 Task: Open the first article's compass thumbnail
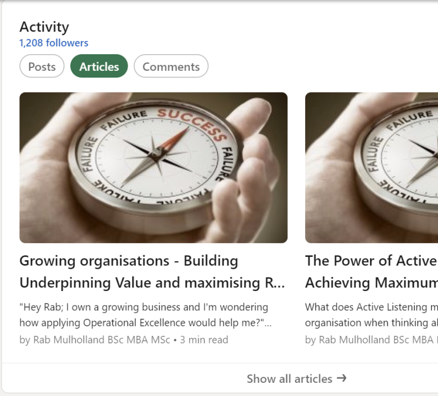tap(153, 168)
